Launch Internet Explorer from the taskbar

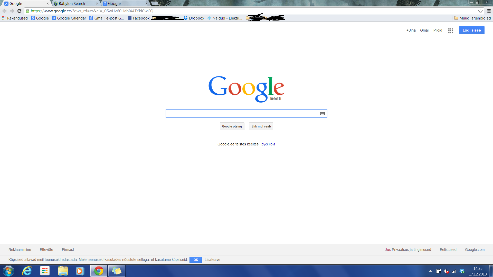pos(27,271)
